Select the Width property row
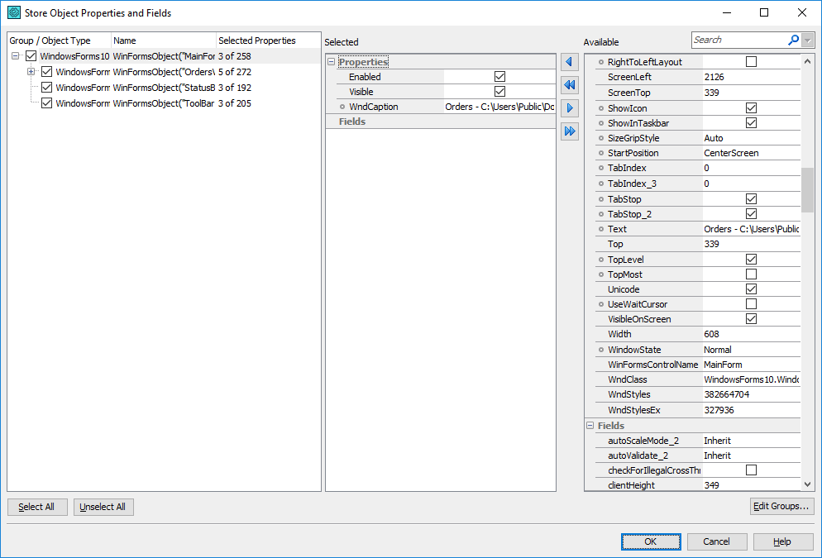 (698, 334)
